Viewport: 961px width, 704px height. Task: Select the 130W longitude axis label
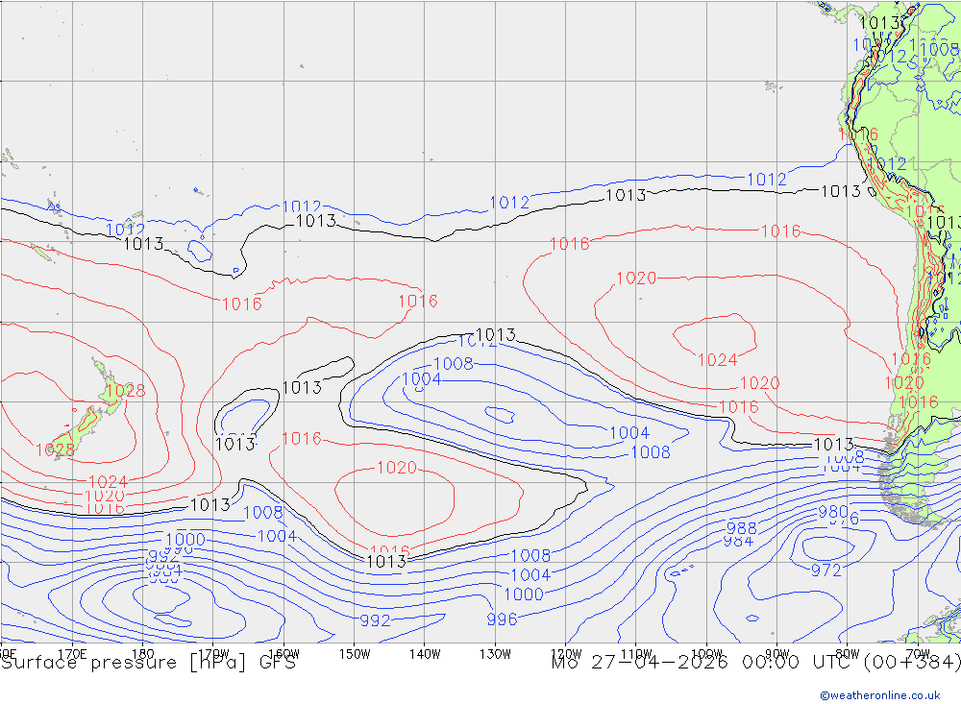pyautogui.click(x=495, y=654)
